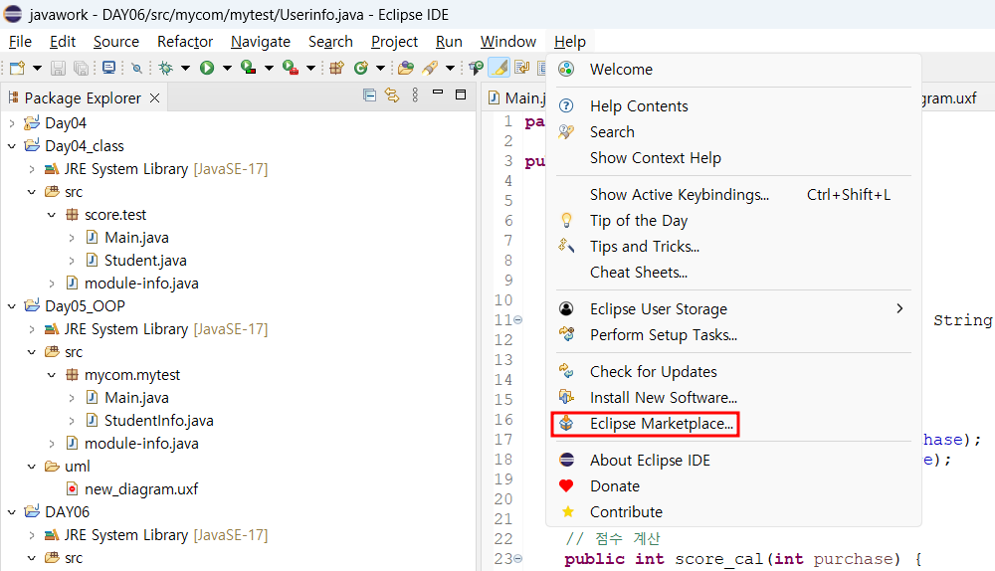The image size is (995, 571).
Task: Open the New Java Class dropdown arrow
Action: click(x=380, y=68)
